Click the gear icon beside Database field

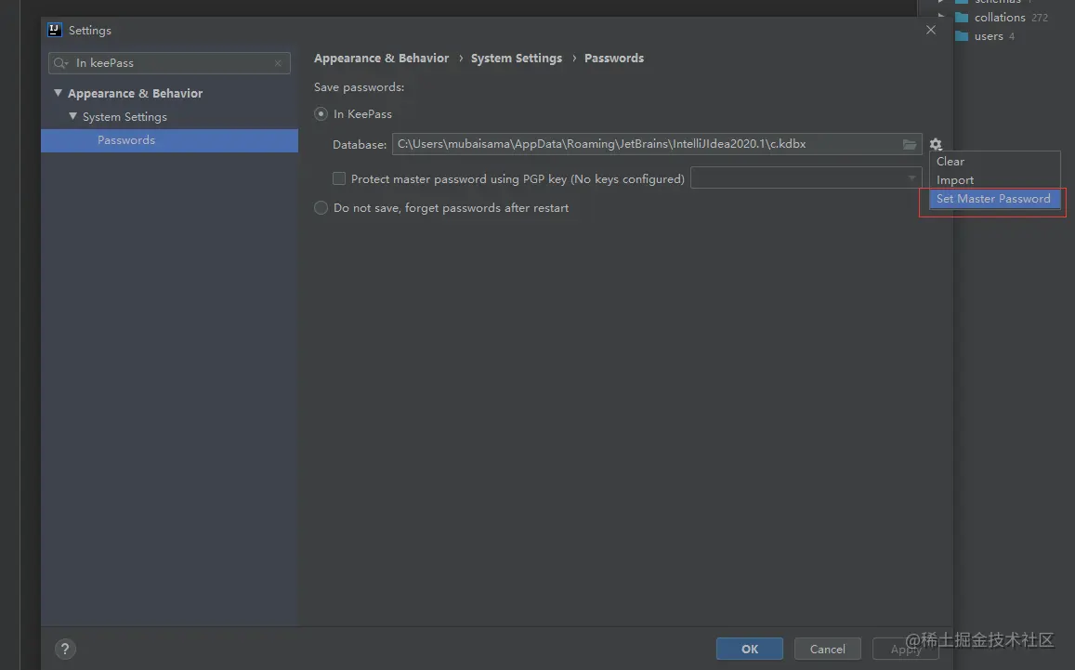point(935,144)
